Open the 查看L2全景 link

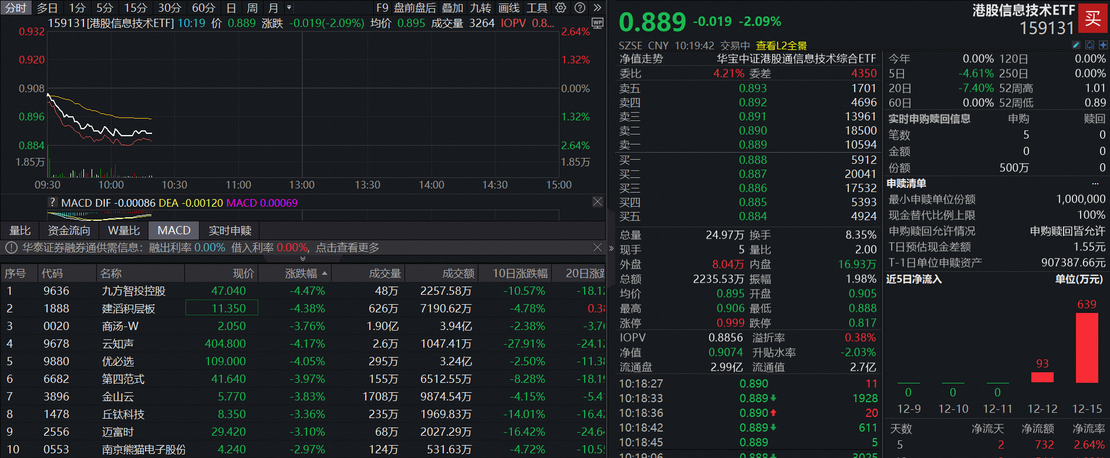point(781,46)
